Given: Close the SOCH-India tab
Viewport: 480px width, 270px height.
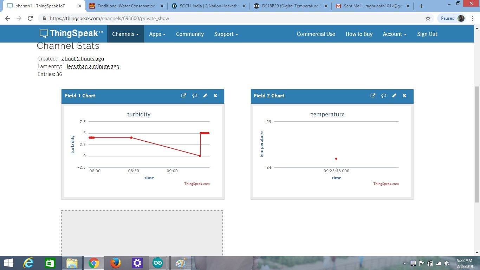Looking at the screenshot, I should (244, 6).
